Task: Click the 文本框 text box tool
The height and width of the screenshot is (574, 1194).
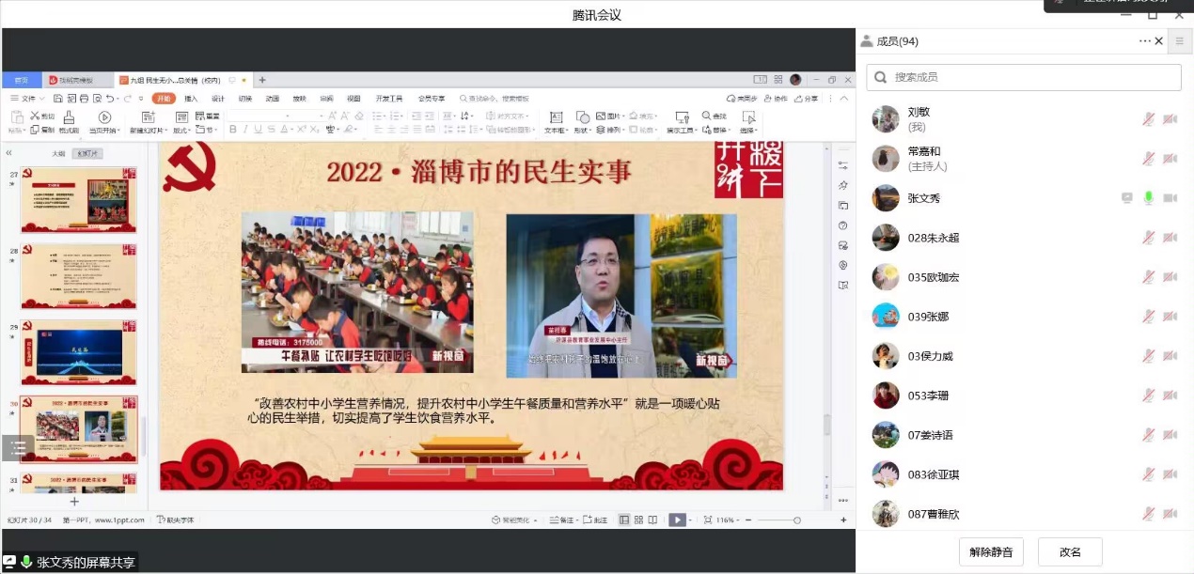Action: pyautogui.click(x=555, y=122)
